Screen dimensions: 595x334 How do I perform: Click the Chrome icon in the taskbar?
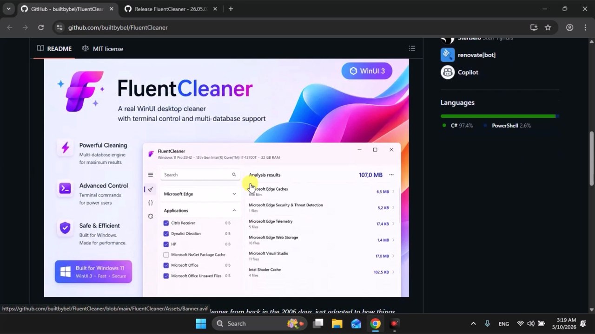(x=375, y=324)
